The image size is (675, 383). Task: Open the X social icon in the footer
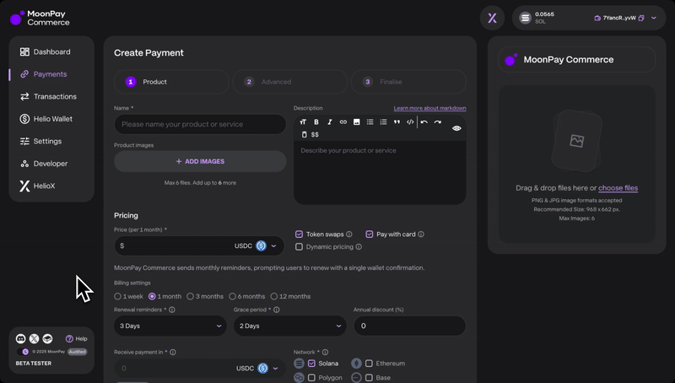pyautogui.click(x=34, y=338)
